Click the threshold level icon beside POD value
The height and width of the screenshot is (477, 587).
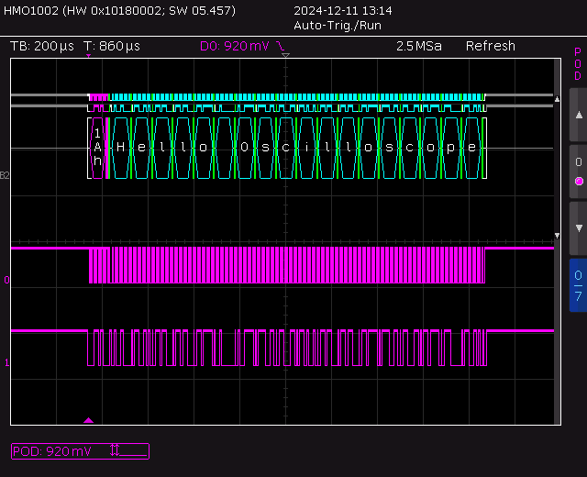click(x=115, y=450)
